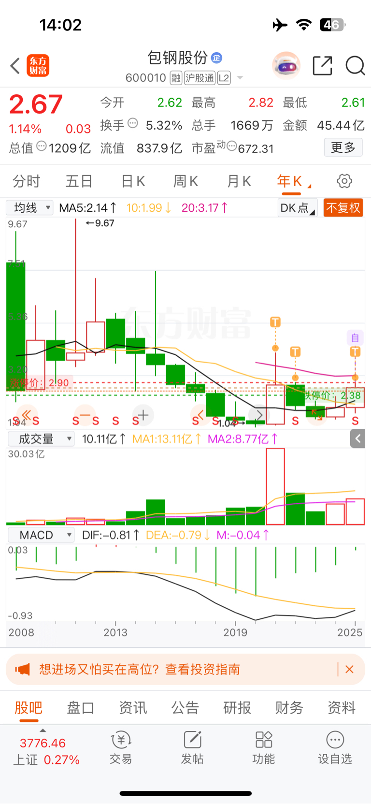
Task: Tap the tallest red volume bar
Action: tap(275, 486)
